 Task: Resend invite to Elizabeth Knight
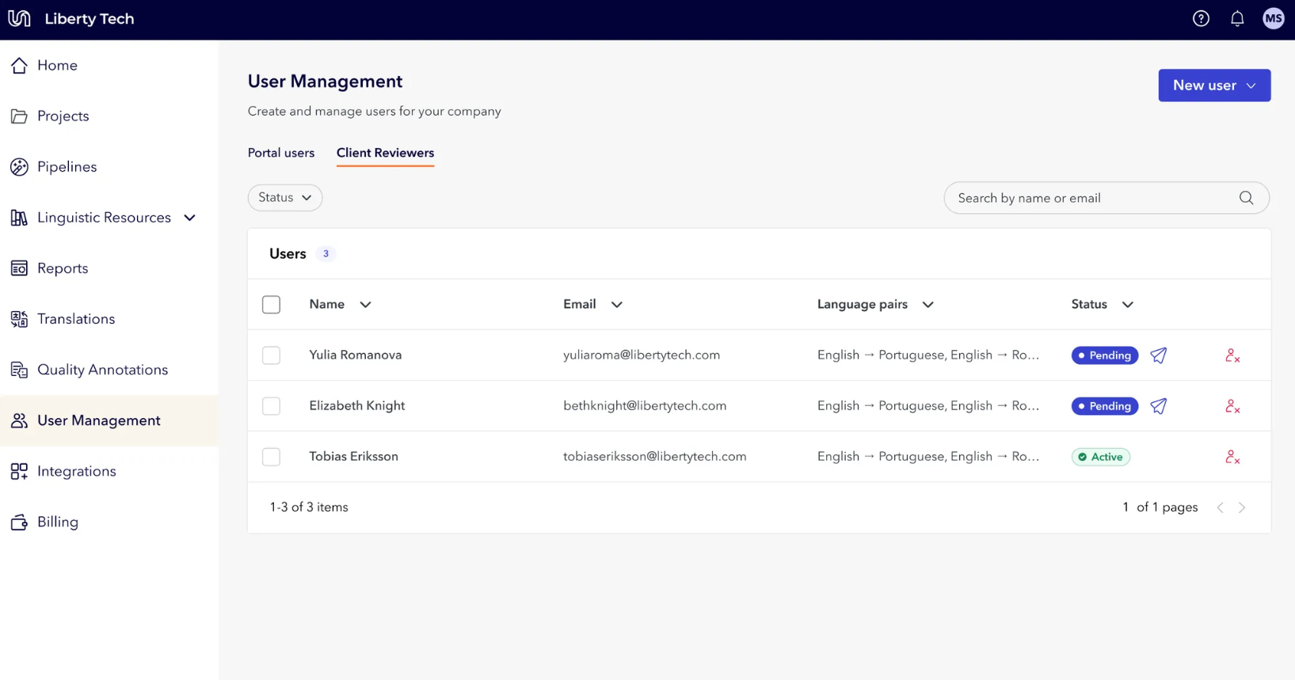coord(1159,406)
